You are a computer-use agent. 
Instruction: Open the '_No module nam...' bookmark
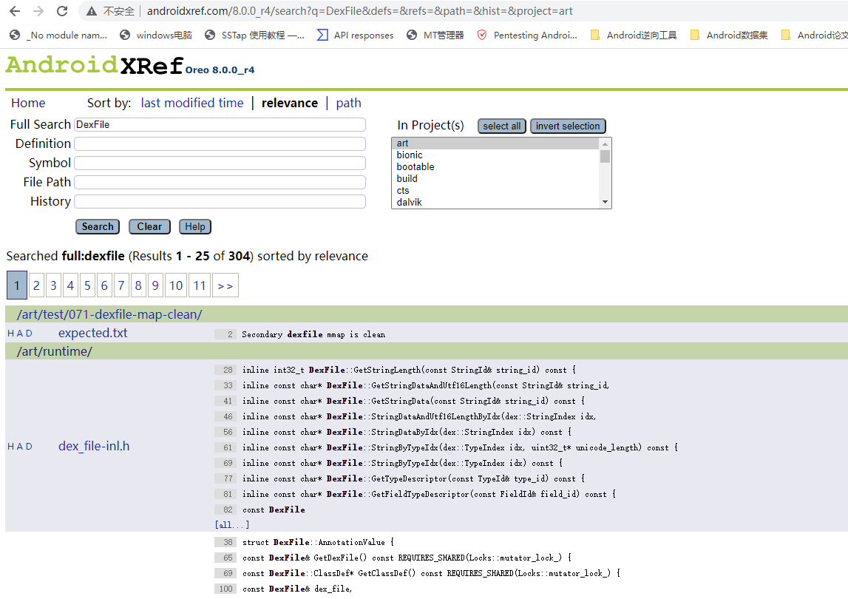click(x=59, y=35)
